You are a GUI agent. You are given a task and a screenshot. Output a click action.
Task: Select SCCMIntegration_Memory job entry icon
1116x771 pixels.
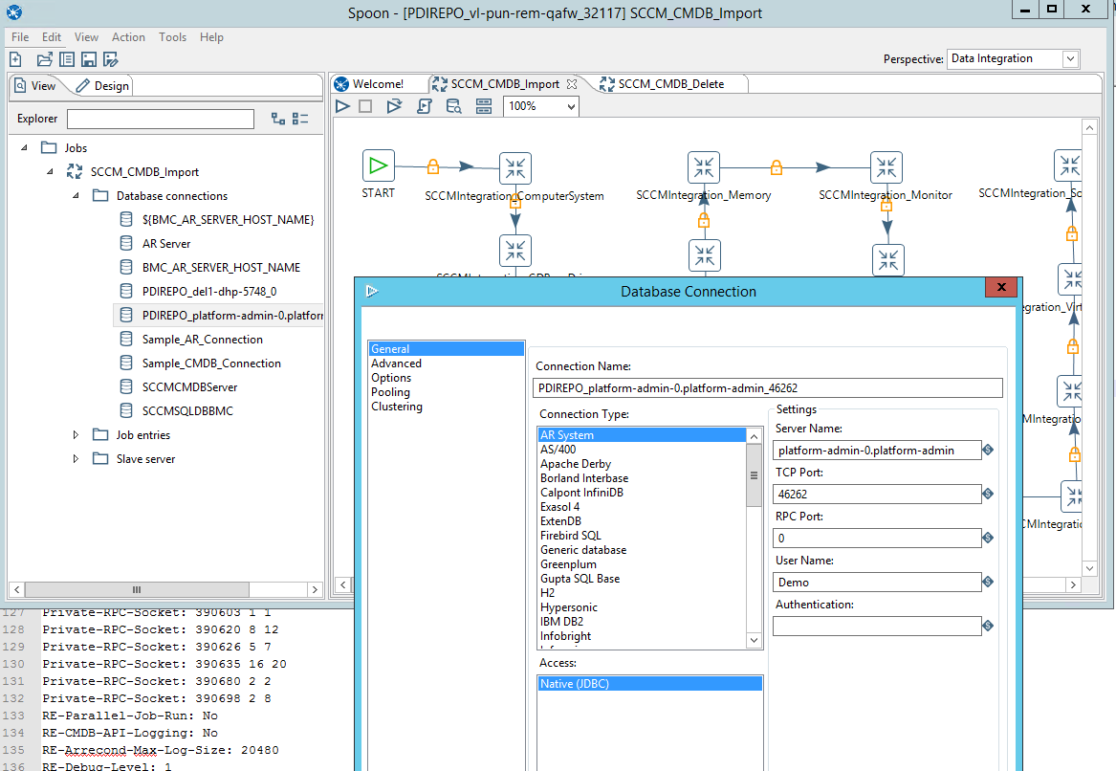pyautogui.click(x=704, y=167)
